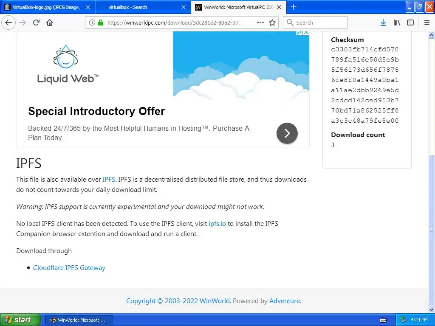Click the green padlock security icon
Viewport: 435px width, 326px height.
pos(101,22)
